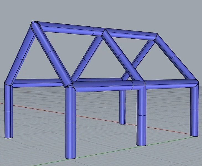Click the ground grid in the lower-right corner

[177, 155]
